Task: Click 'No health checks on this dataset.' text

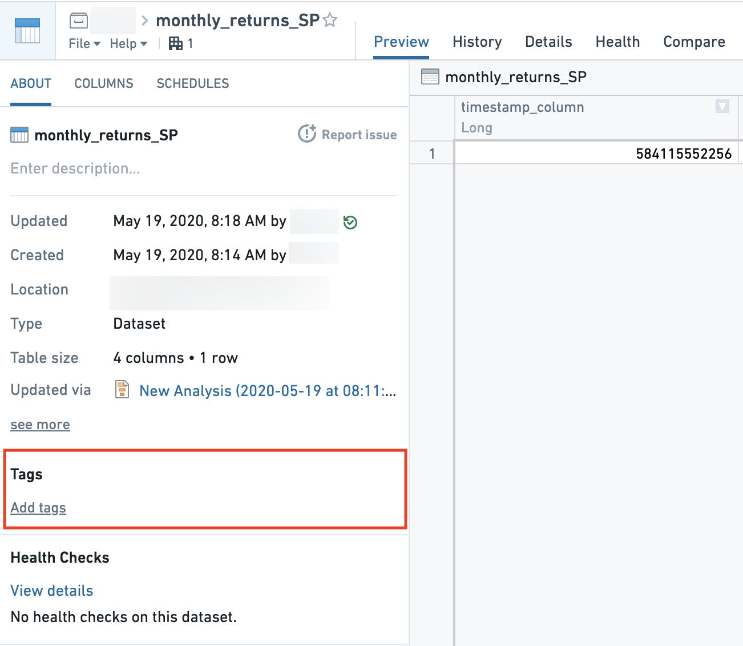Action: coord(123,617)
